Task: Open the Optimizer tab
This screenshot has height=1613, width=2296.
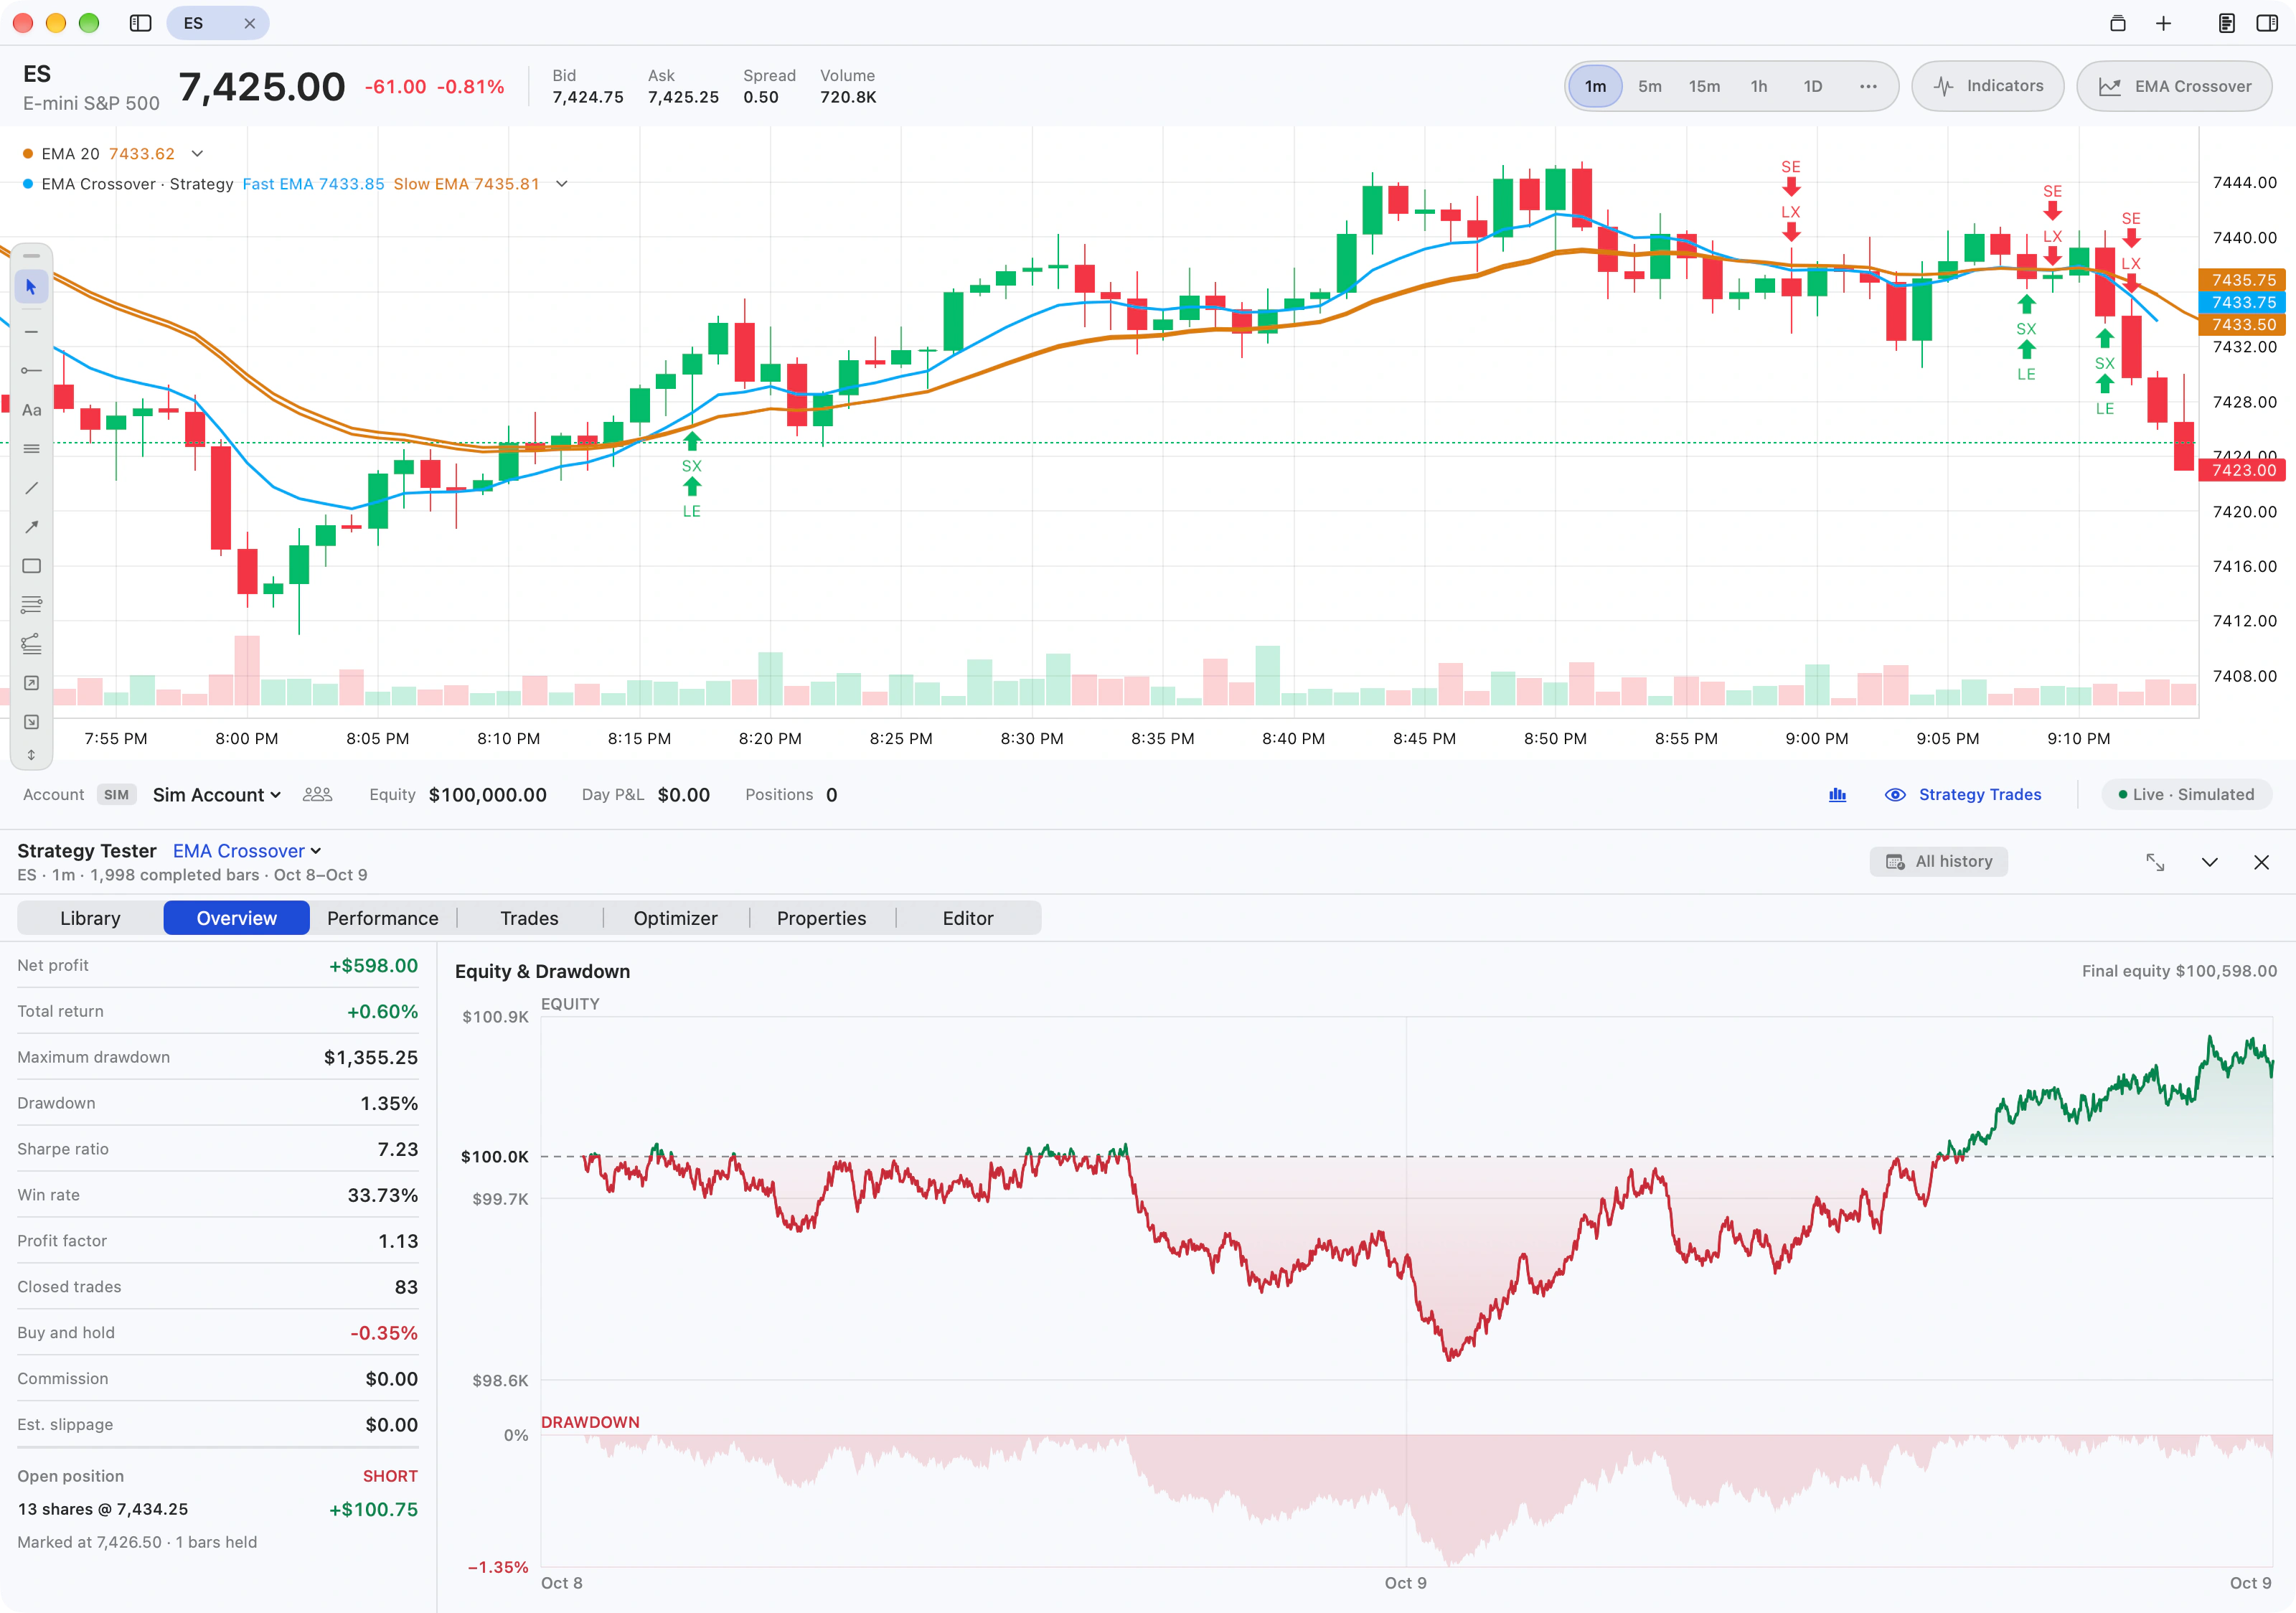Action: [x=675, y=918]
